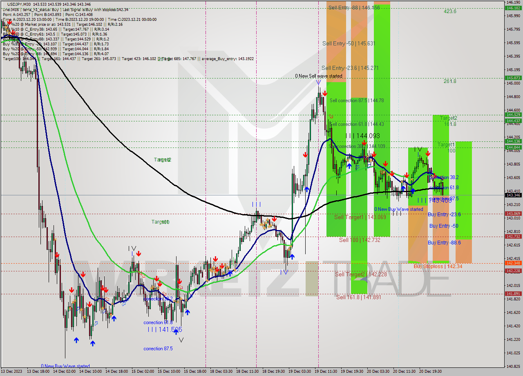523x376 pixels.
Task: Click the 'Sell correction 61.8 | 144.43' label
Action: (x=357, y=124)
